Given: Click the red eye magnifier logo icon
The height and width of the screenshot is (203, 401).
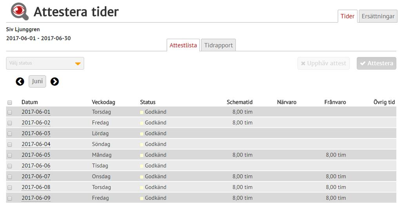Looking at the screenshot, I should 20,11.
